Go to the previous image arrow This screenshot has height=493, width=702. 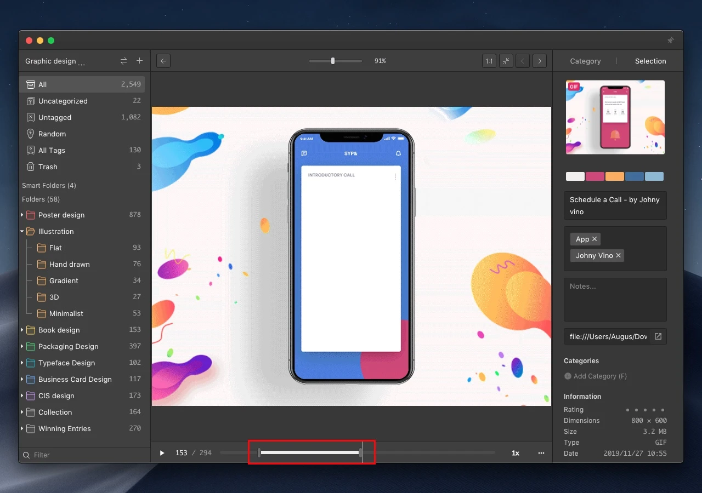click(523, 61)
